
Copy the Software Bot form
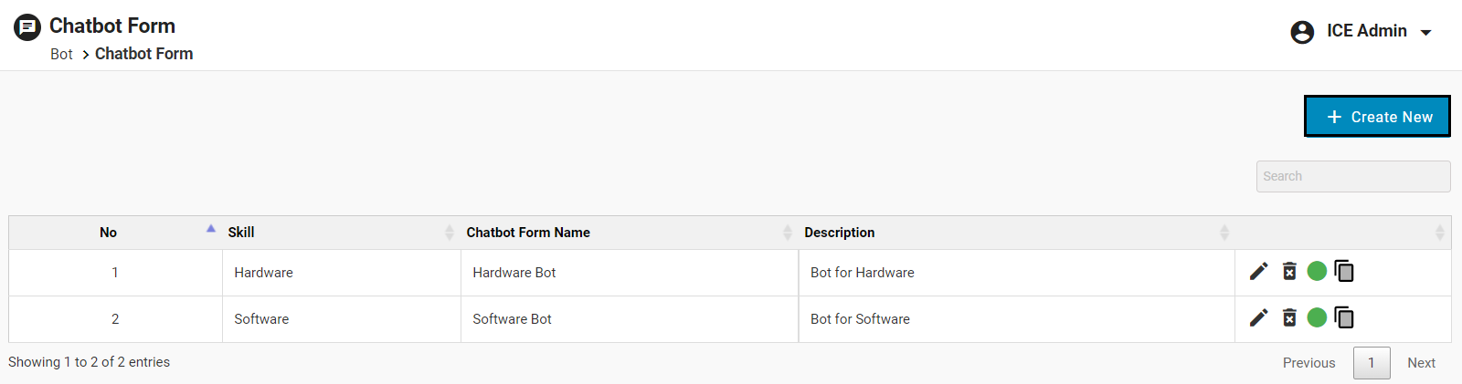point(1344,317)
